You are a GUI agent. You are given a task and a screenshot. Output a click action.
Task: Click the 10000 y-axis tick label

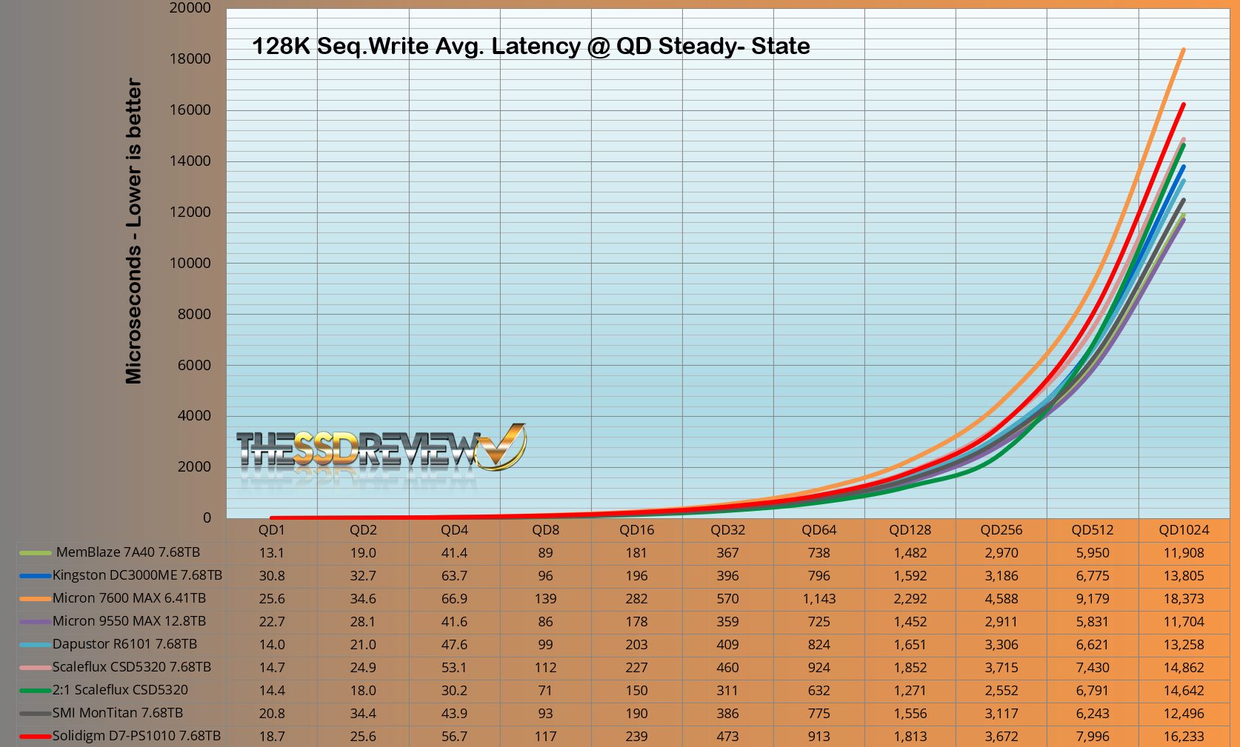point(190,263)
